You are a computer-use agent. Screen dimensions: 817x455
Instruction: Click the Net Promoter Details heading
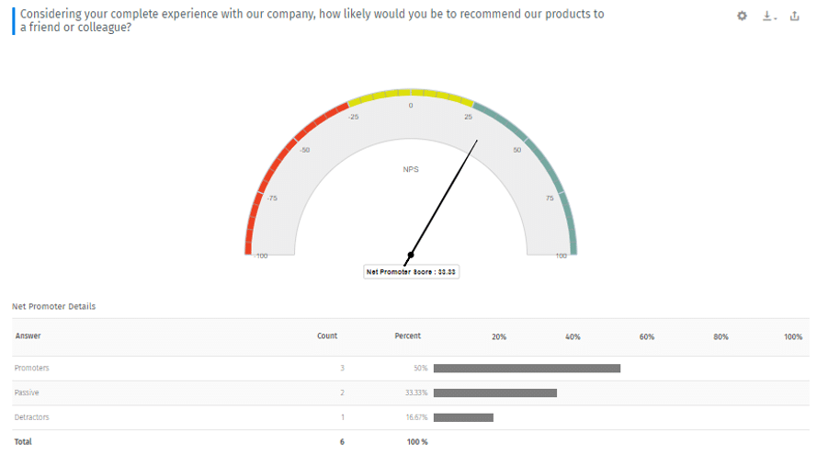tap(54, 306)
